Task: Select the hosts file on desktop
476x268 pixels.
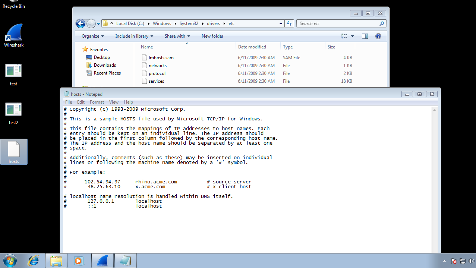Action: [14, 152]
